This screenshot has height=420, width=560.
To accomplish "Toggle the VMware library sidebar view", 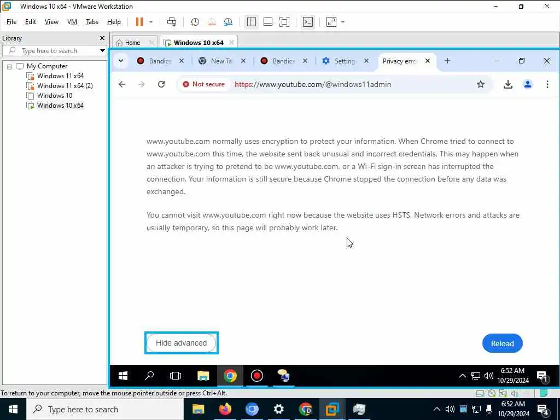I will pyautogui.click(x=252, y=22).
